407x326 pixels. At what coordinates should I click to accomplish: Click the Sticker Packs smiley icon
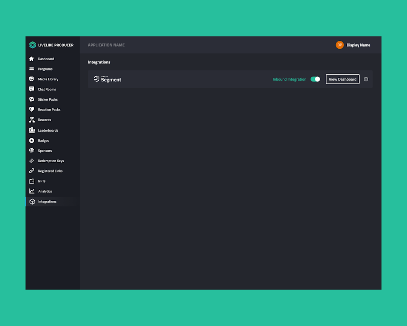pos(31,99)
